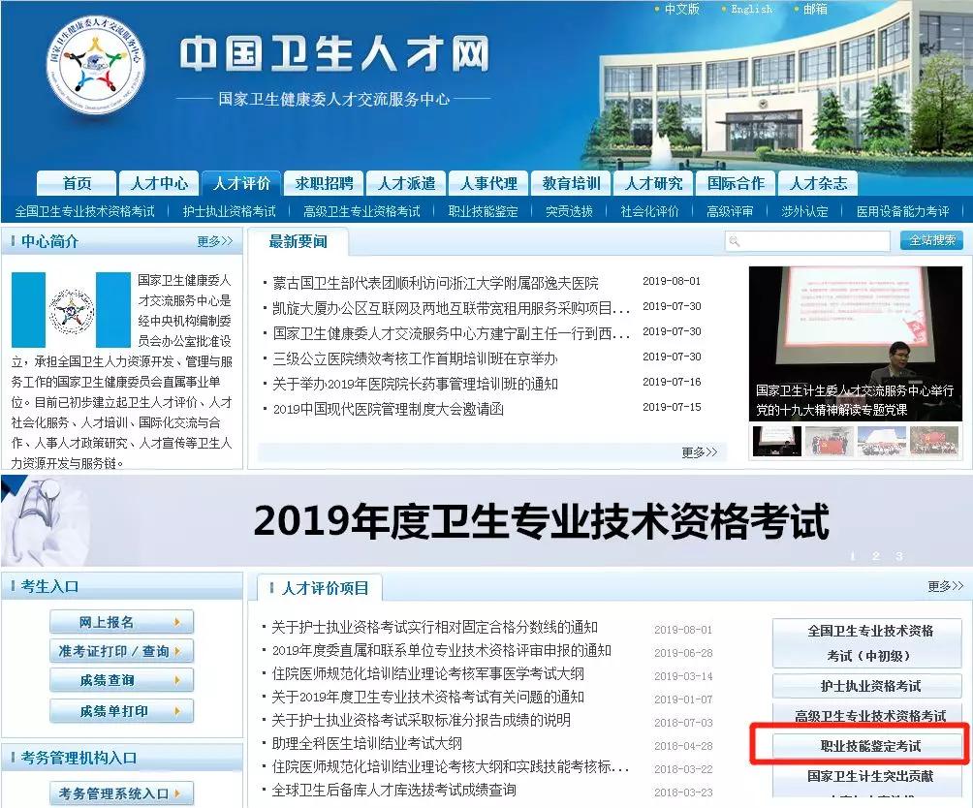Go to 社会化评价 submenu item

pyautogui.click(x=649, y=211)
